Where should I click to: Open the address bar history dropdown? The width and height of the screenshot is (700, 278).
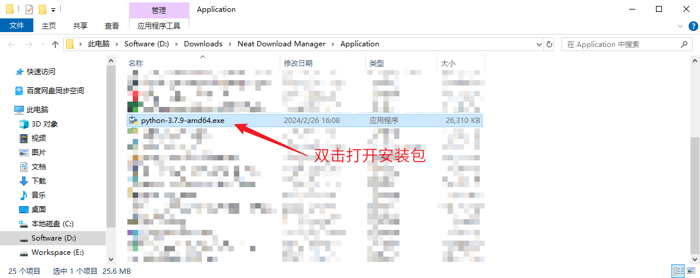pos(539,44)
